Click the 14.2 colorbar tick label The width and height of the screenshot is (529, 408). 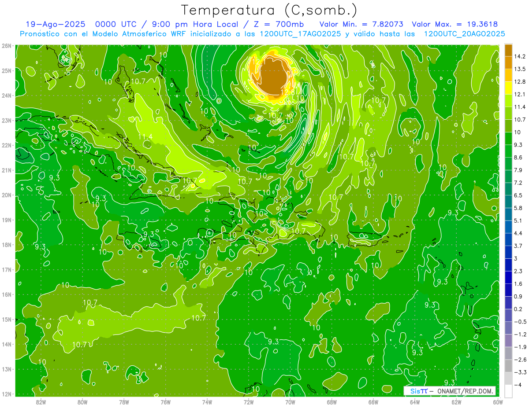(519, 56)
